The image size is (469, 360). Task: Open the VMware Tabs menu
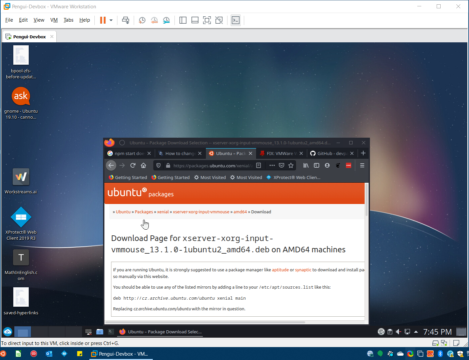pos(68,20)
